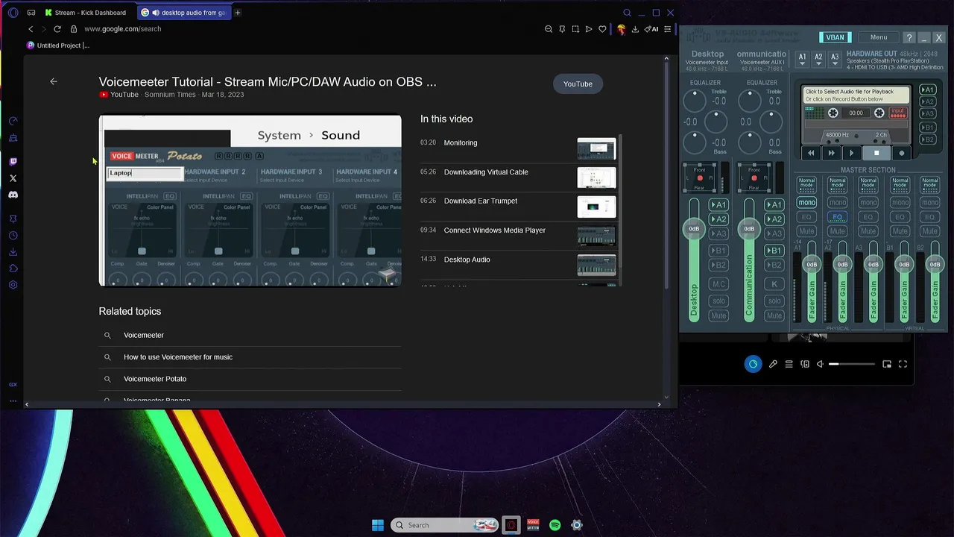Select audio file for playback on cassette
Viewport: 954px width, 537px height.
tap(856, 95)
